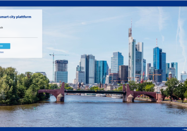Click the yellow emblem on bridge center
This screenshot has width=187, height=131.
[x=96, y=91]
